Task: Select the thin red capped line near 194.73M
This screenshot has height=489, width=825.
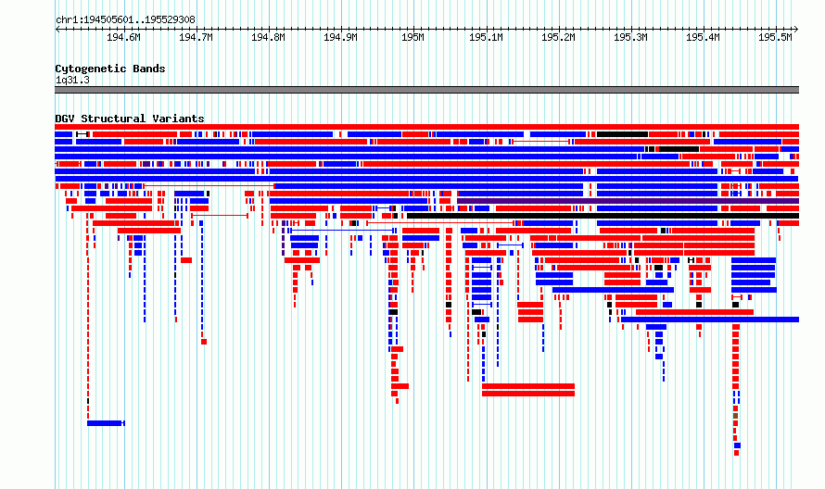Action: point(220,216)
